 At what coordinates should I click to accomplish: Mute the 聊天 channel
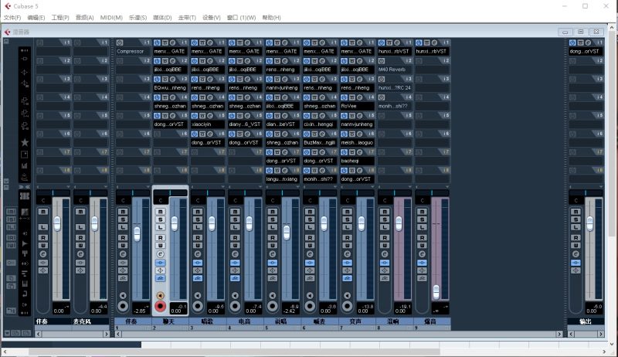(161, 212)
